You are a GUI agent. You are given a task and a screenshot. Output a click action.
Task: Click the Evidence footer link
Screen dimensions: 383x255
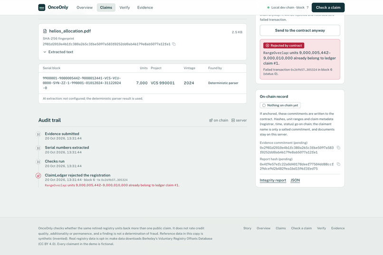pyautogui.click(x=338, y=228)
